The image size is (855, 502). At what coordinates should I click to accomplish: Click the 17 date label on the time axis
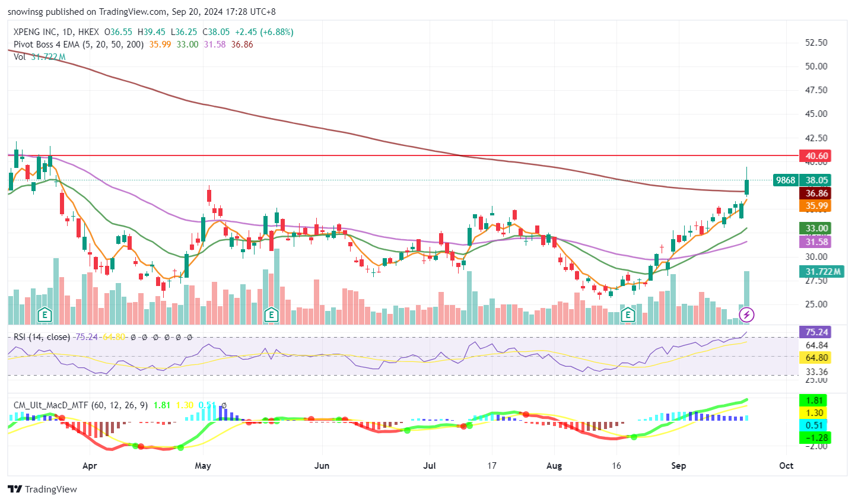point(492,466)
